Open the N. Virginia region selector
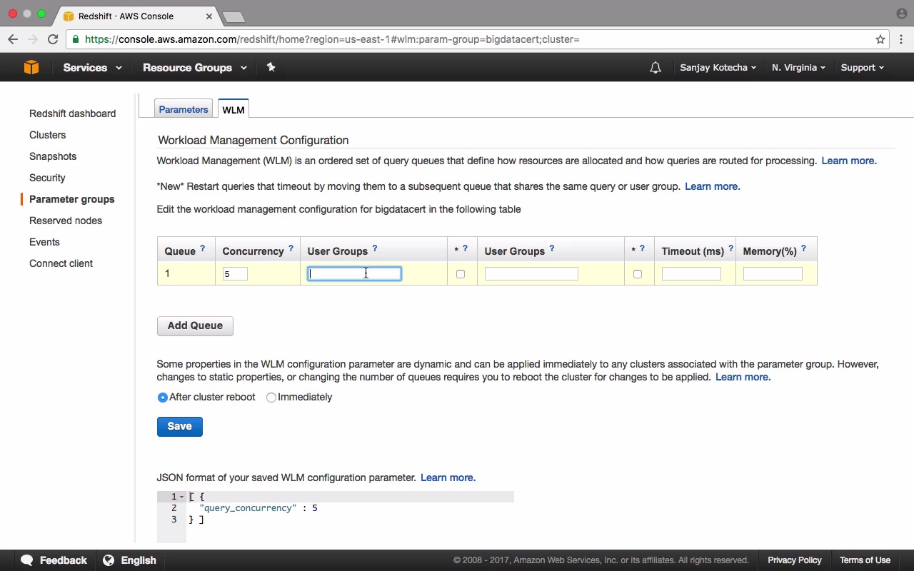This screenshot has width=914, height=571. pos(798,68)
